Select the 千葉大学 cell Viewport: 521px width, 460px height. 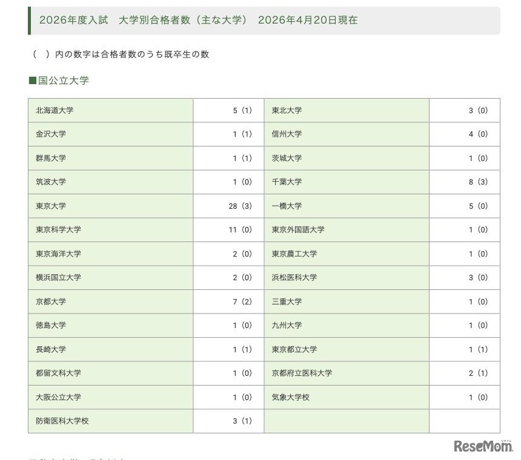[x=347, y=182]
